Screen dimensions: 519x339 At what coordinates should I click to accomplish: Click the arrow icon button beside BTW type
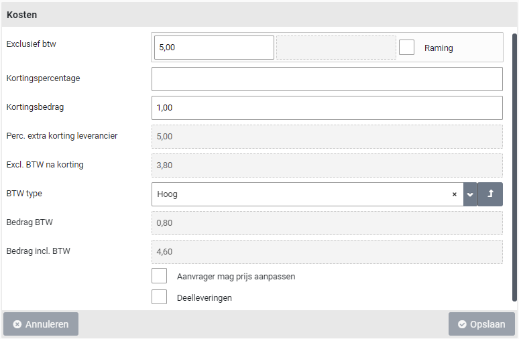[x=490, y=194]
